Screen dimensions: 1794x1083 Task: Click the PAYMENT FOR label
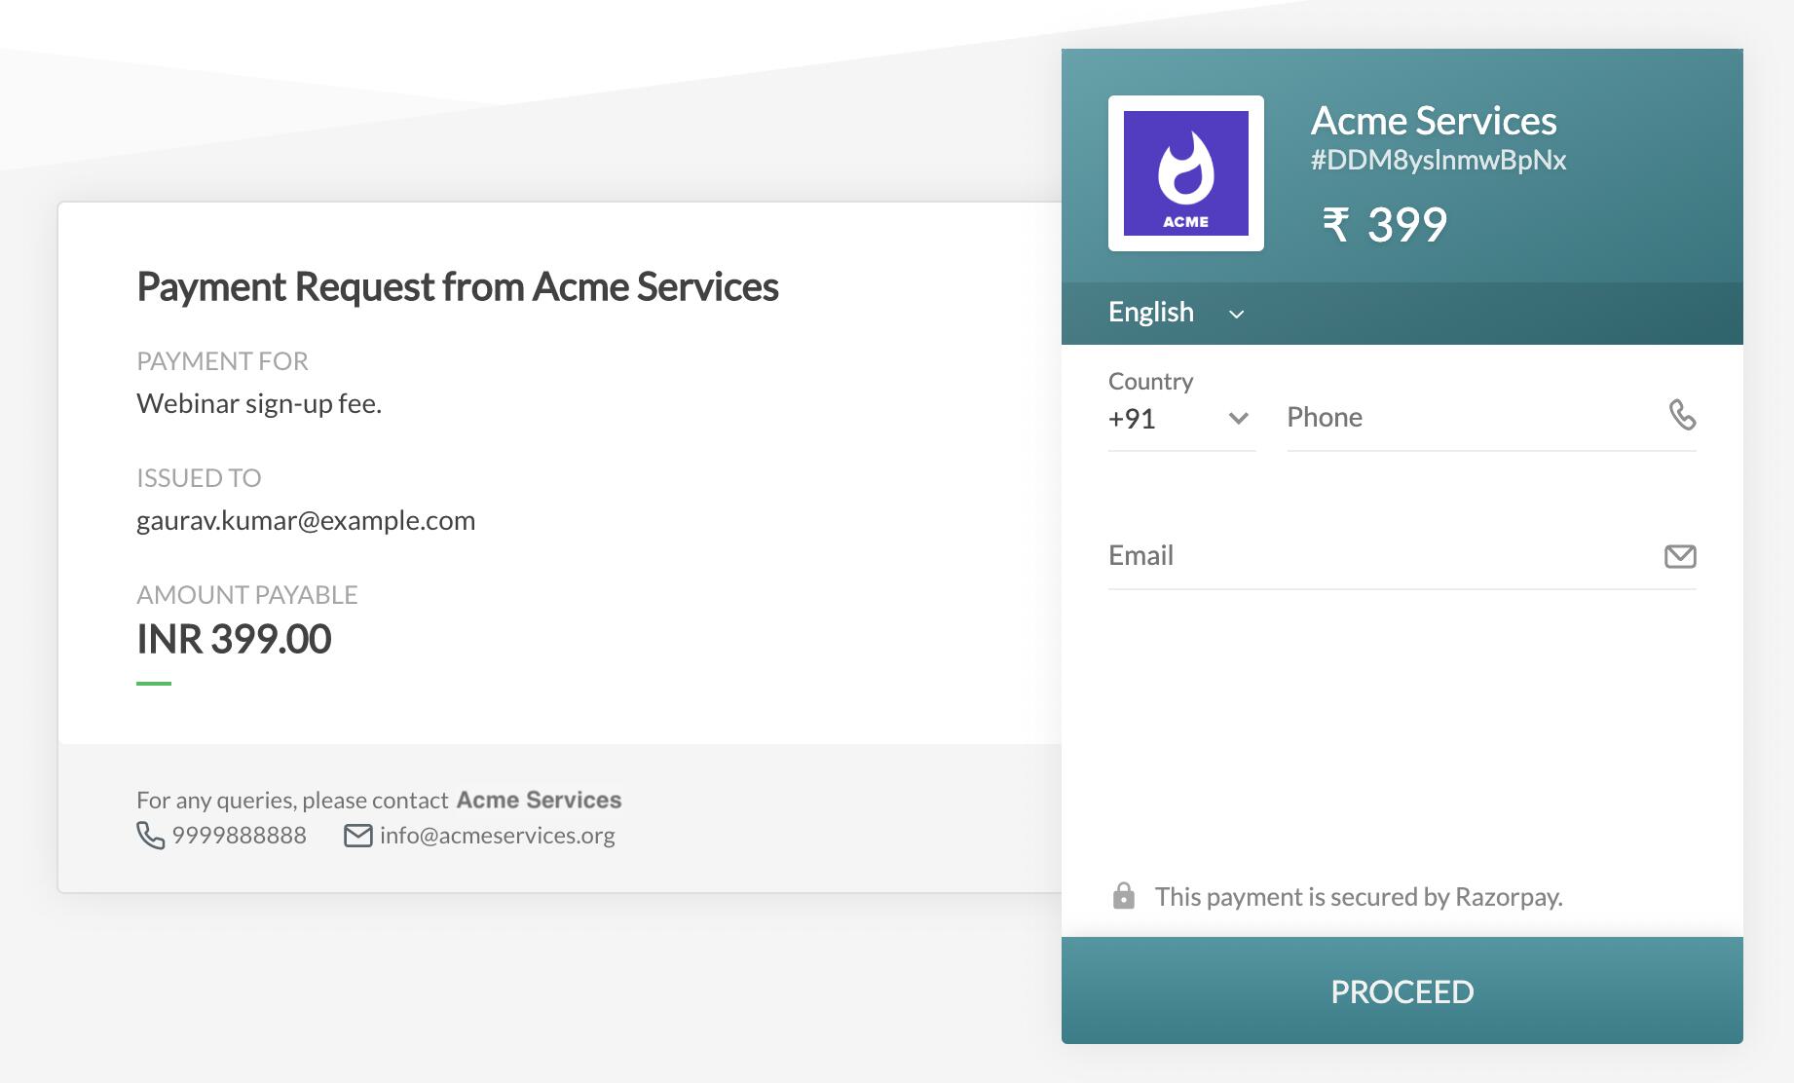coord(222,361)
